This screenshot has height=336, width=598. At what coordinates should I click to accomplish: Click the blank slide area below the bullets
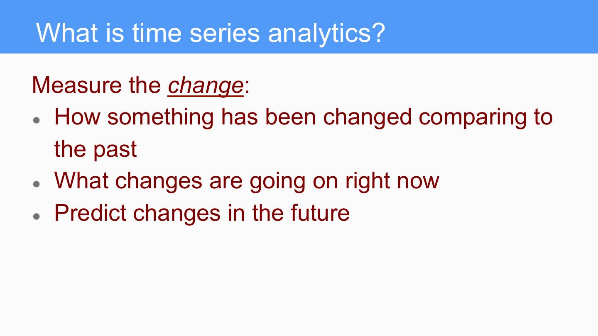pyautogui.click(x=299, y=282)
